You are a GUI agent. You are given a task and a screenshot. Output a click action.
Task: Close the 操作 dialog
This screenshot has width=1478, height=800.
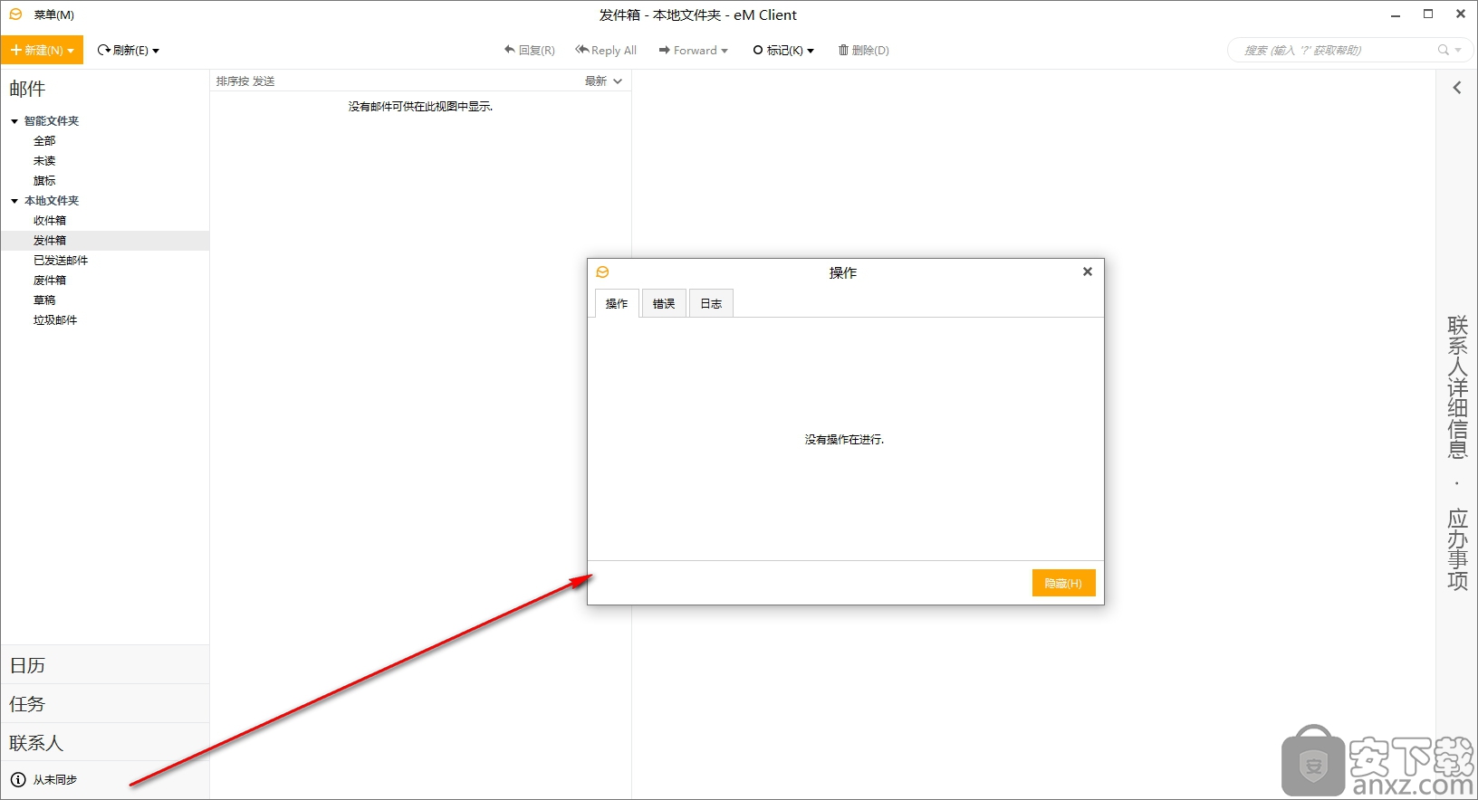(x=1088, y=271)
